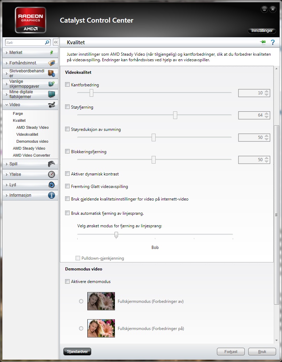Select Fullskjermsmodus (Forbedringer på) radio button

[x=81, y=328]
